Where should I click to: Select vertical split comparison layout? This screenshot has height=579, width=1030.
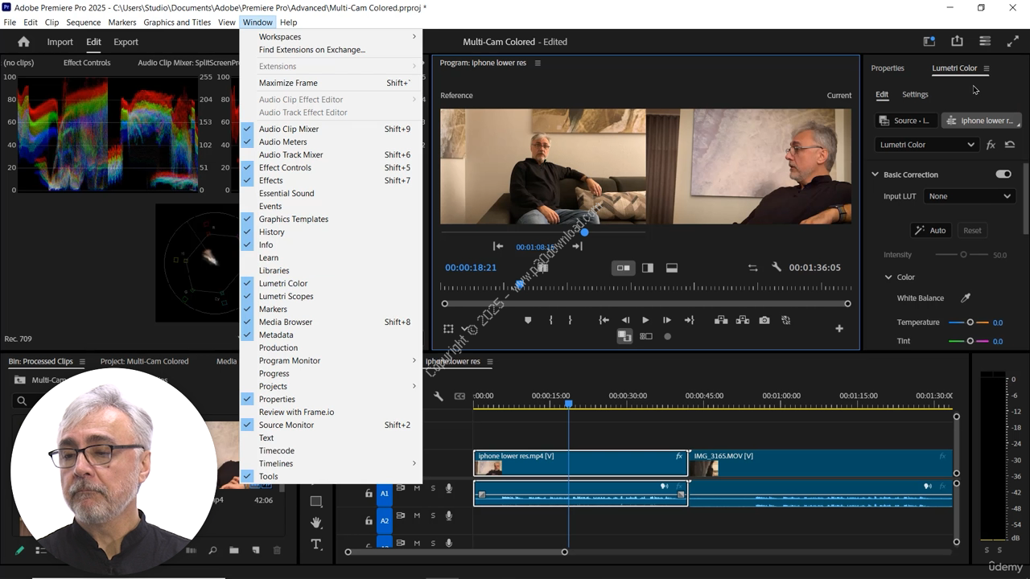coord(648,268)
